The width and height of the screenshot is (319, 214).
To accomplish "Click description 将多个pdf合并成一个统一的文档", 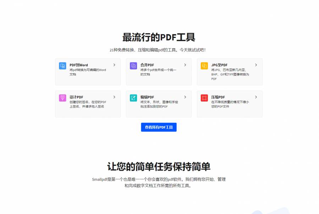I will [x=158, y=72].
